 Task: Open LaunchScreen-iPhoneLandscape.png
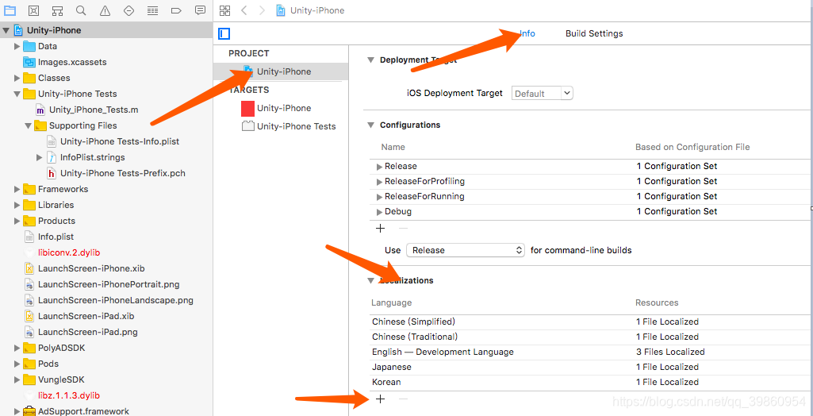tap(115, 300)
